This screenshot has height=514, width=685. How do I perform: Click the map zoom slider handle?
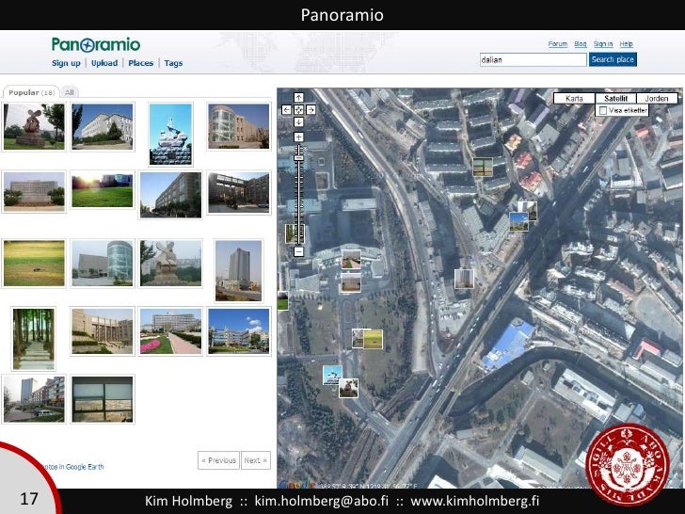point(298,158)
